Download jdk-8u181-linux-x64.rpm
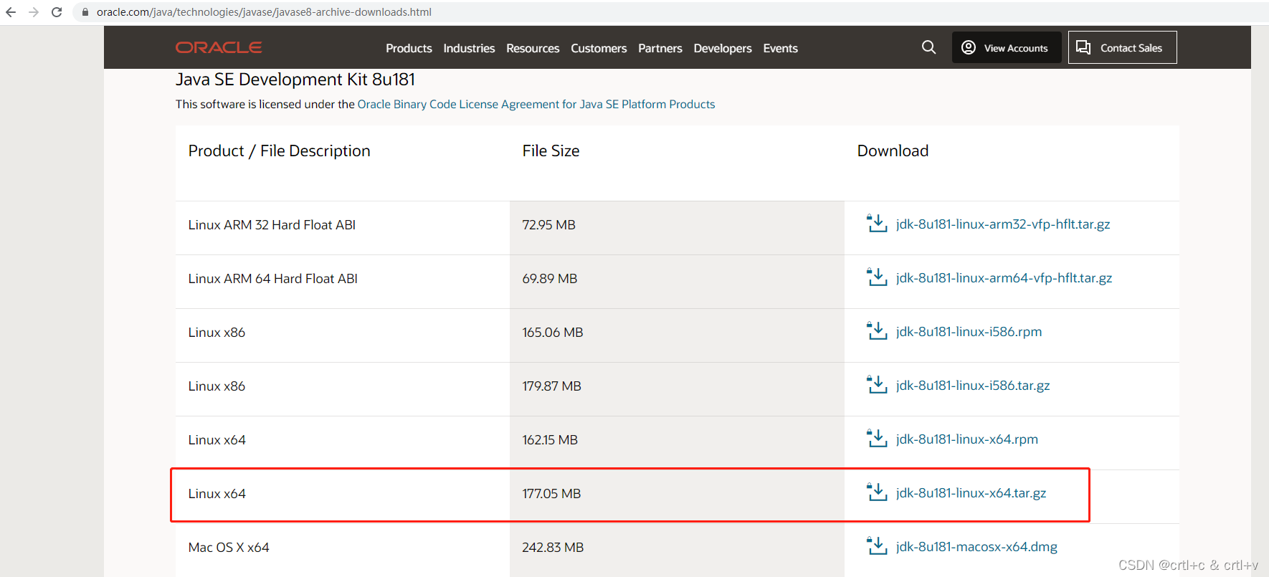The image size is (1269, 577). [967, 439]
